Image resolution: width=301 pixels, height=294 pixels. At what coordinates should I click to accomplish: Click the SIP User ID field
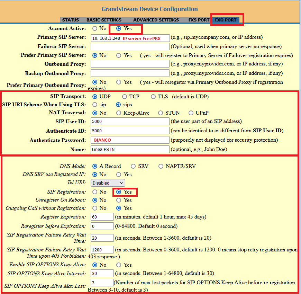point(130,121)
